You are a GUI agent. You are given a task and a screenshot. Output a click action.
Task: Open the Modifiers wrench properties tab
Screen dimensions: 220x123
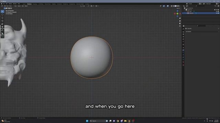[183, 50]
